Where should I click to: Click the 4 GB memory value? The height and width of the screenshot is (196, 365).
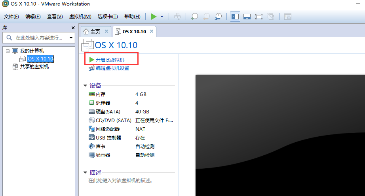[x=141, y=94]
